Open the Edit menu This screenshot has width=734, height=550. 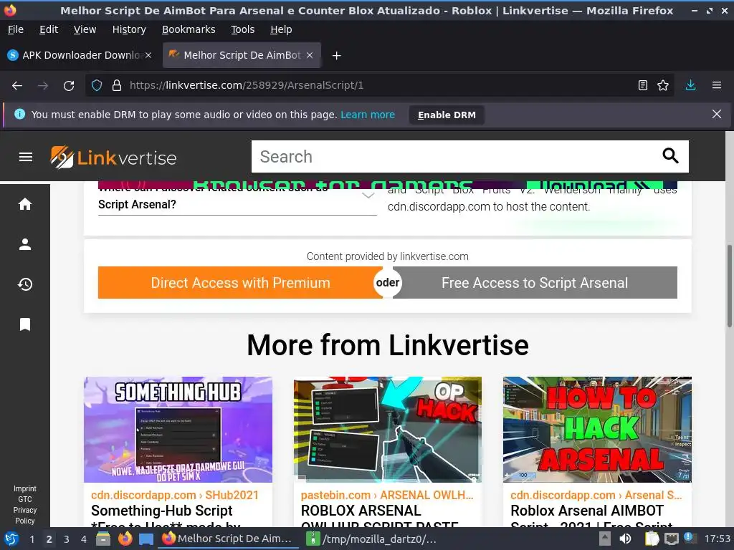pos(49,29)
